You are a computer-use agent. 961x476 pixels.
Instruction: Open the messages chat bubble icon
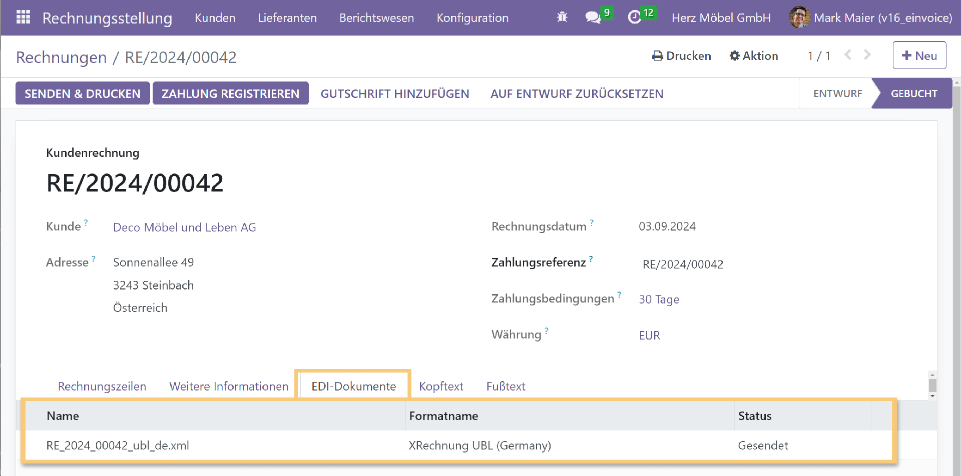pos(593,17)
